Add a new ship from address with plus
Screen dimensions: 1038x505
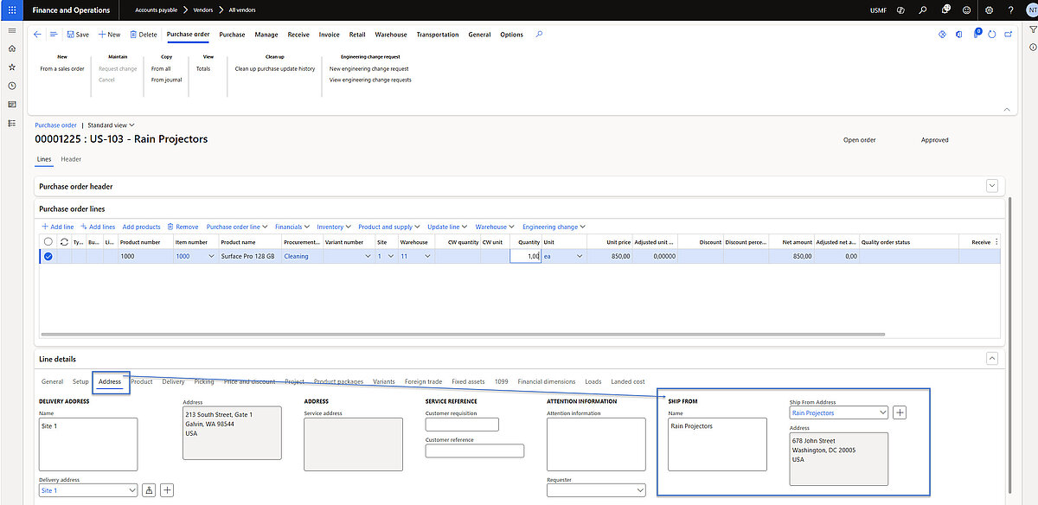pyautogui.click(x=900, y=413)
